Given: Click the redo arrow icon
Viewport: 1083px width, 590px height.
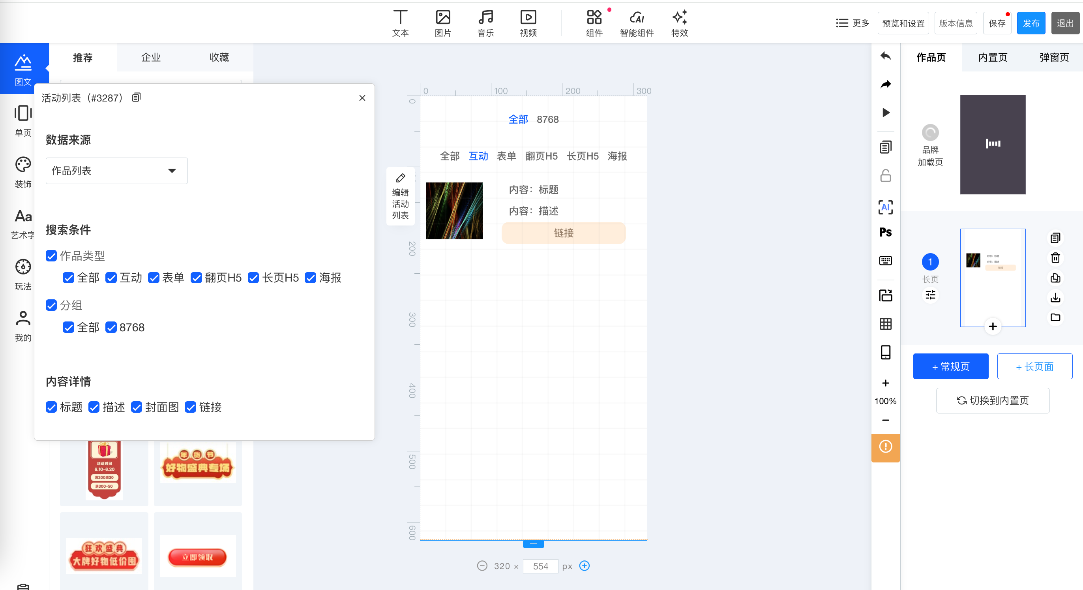Looking at the screenshot, I should pyautogui.click(x=885, y=85).
